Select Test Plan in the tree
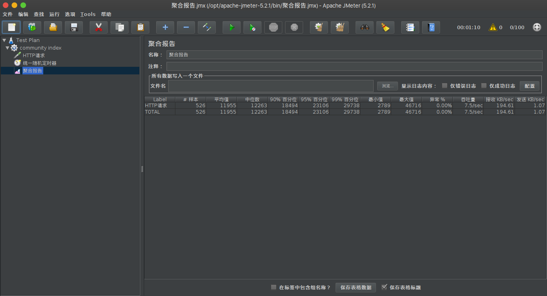This screenshot has height=296, width=547. [x=28, y=40]
